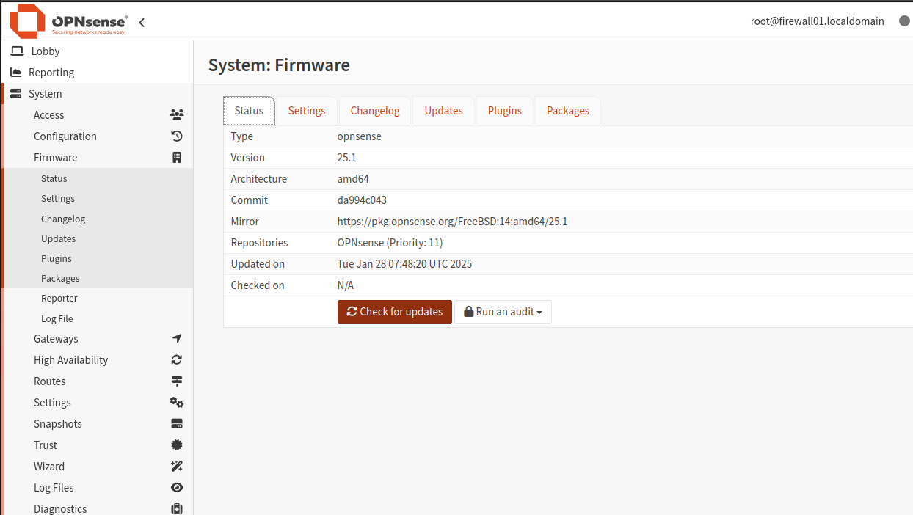This screenshot has height=515, width=913.
Task: Click version value 25.1
Action: point(347,158)
